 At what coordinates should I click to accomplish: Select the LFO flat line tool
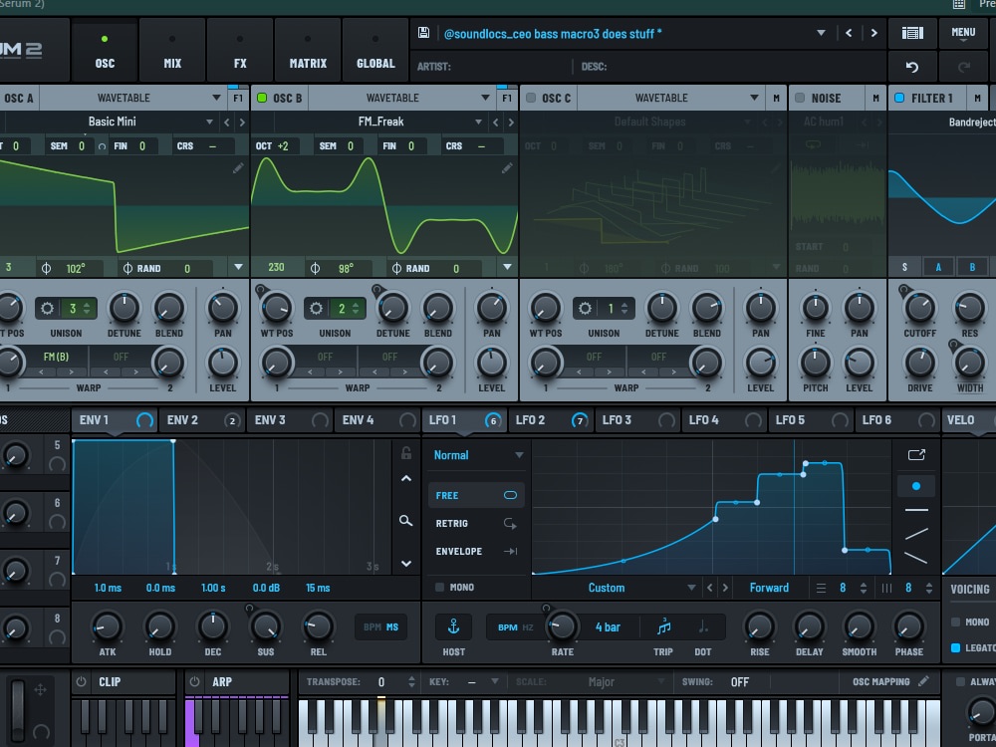pyautogui.click(x=916, y=509)
